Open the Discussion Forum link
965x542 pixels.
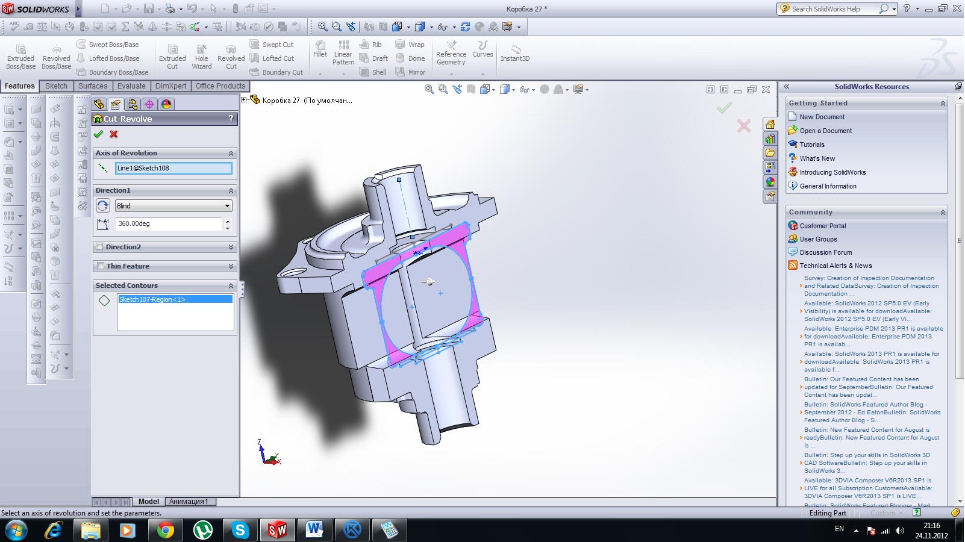tap(826, 252)
